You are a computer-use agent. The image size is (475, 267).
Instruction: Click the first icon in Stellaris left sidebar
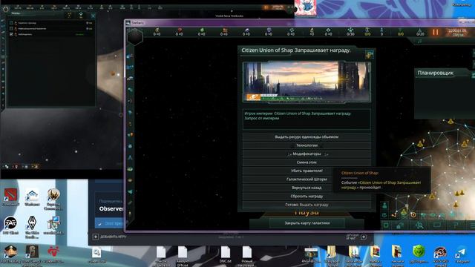tap(130, 56)
